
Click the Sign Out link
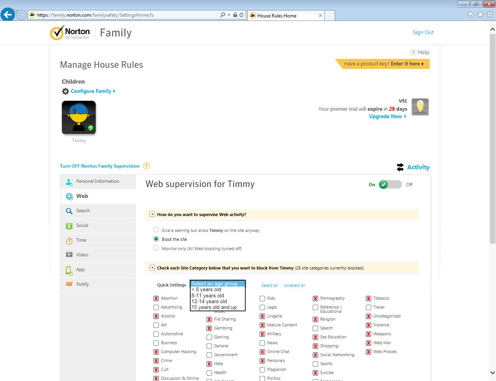pos(423,33)
